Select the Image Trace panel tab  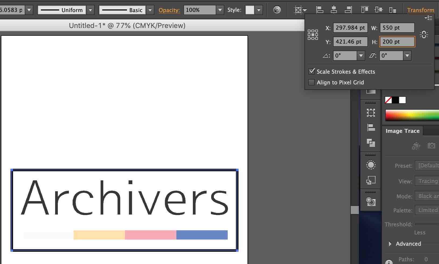tap(402, 131)
